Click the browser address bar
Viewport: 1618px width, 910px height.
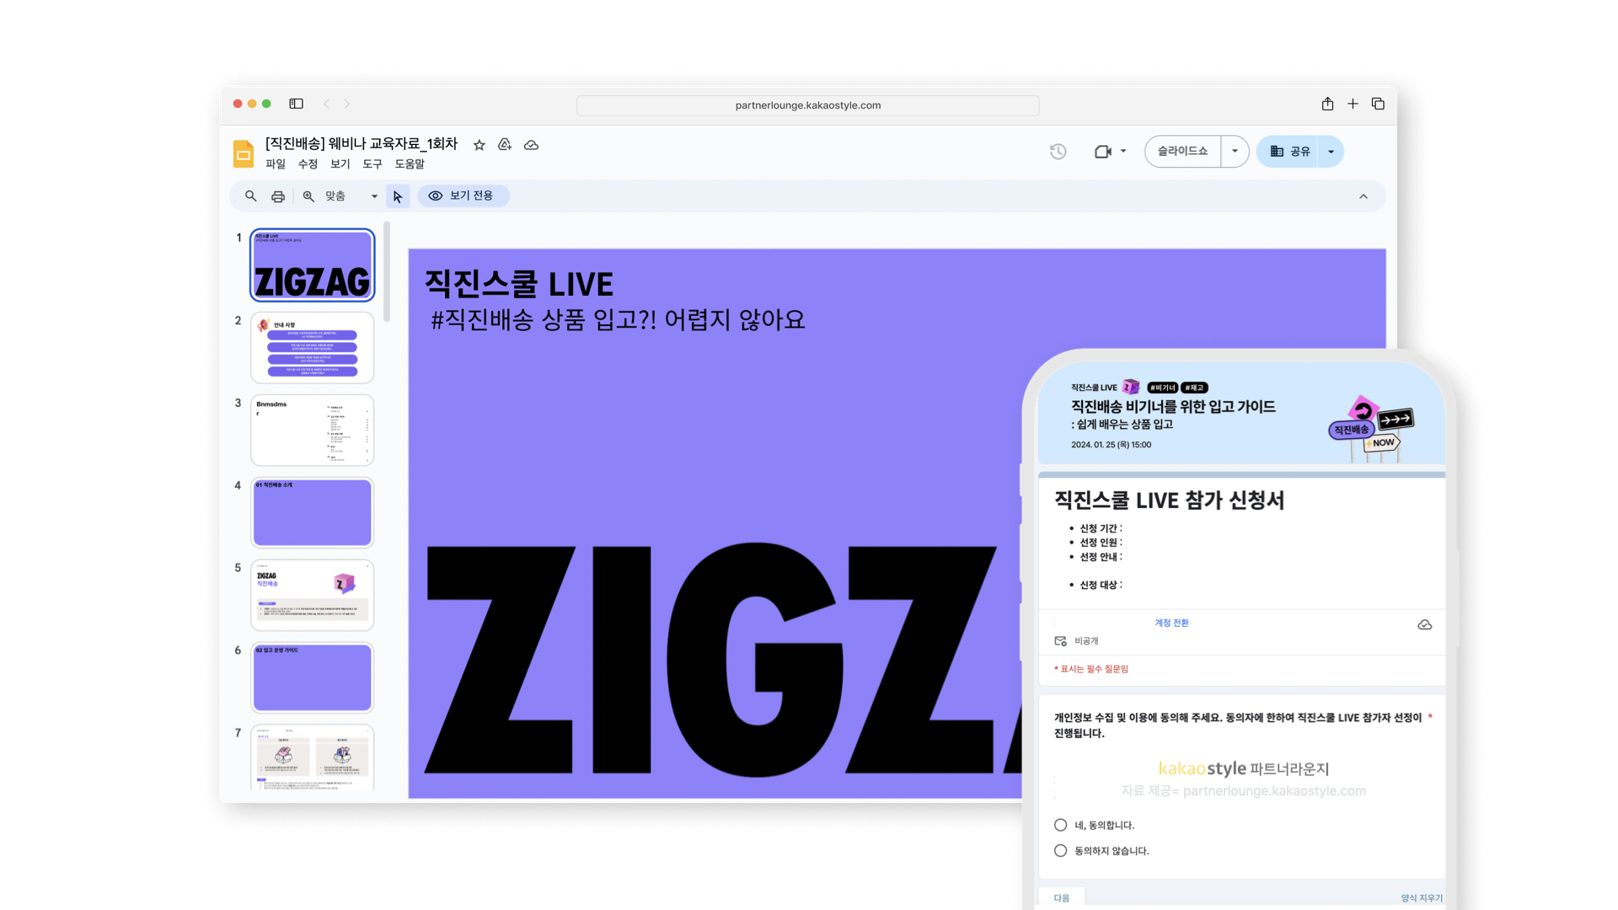tap(807, 105)
